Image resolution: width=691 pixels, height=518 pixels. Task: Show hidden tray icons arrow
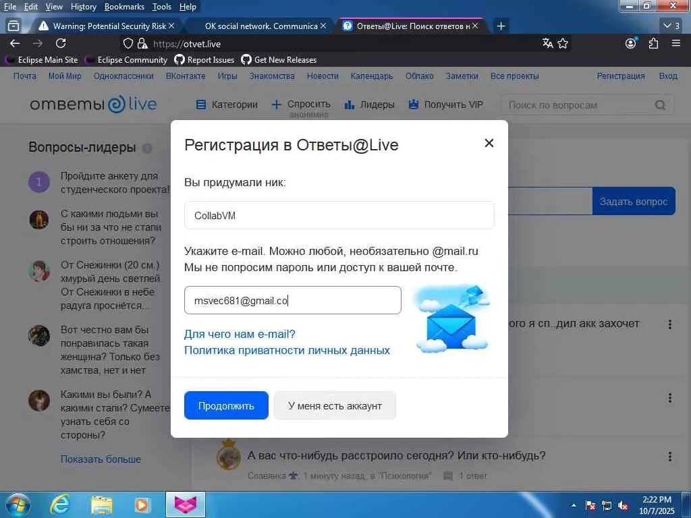pos(574,506)
